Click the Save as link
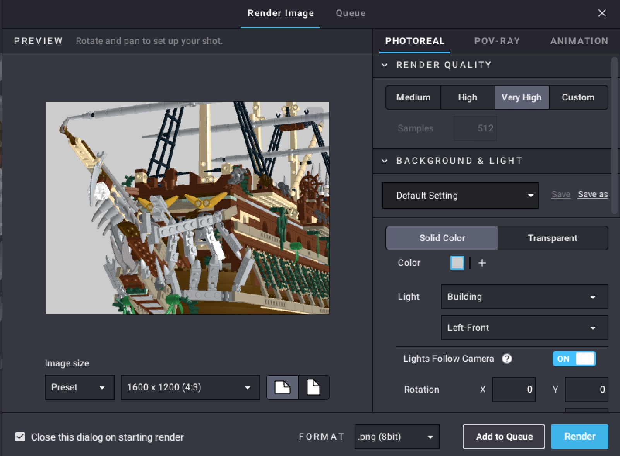The height and width of the screenshot is (456, 620). click(x=593, y=194)
